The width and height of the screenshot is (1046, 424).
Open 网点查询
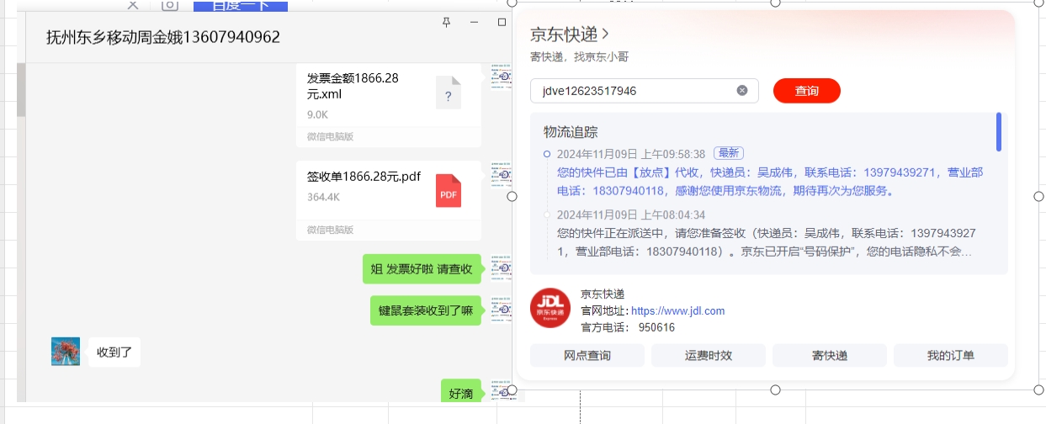pos(587,355)
